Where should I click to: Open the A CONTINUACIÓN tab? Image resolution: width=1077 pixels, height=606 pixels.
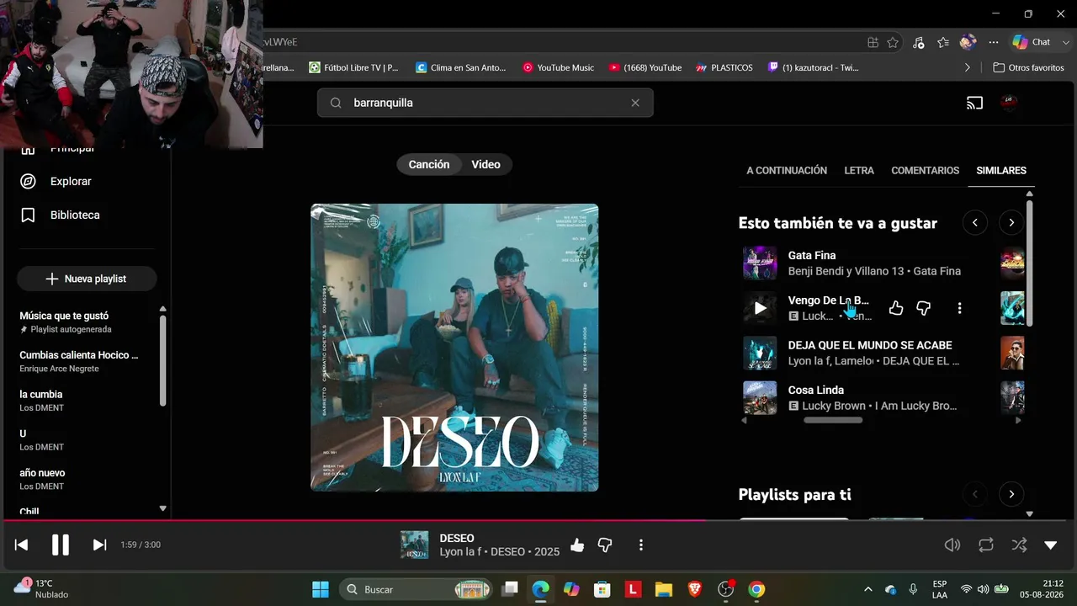point(787,170)
